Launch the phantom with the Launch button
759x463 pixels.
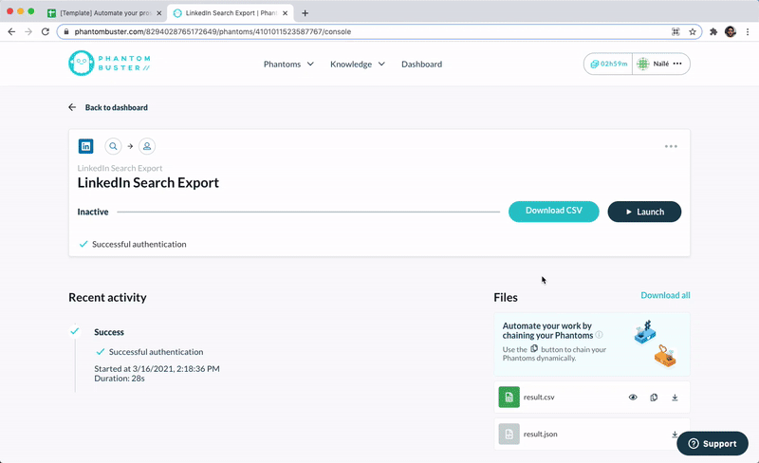[x=644, y=212]
